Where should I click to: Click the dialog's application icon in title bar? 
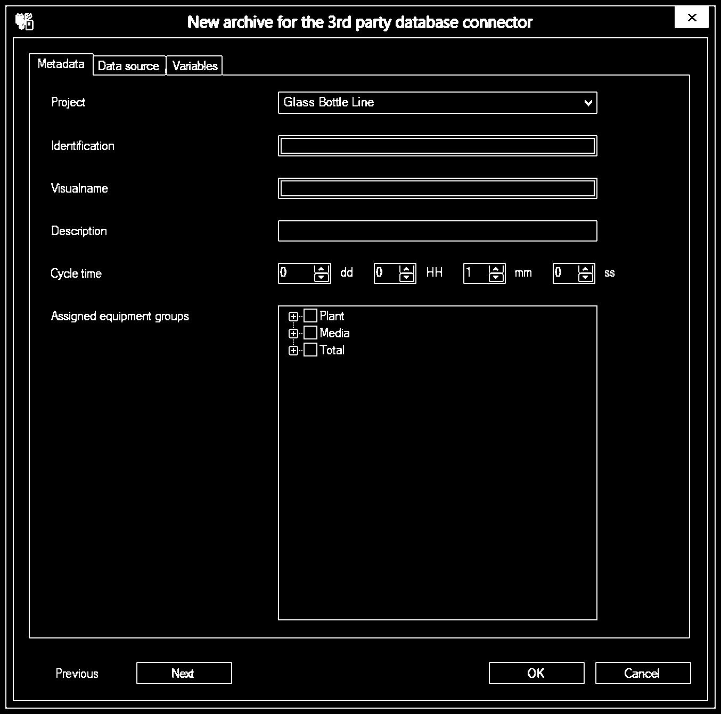coord(25,22)
